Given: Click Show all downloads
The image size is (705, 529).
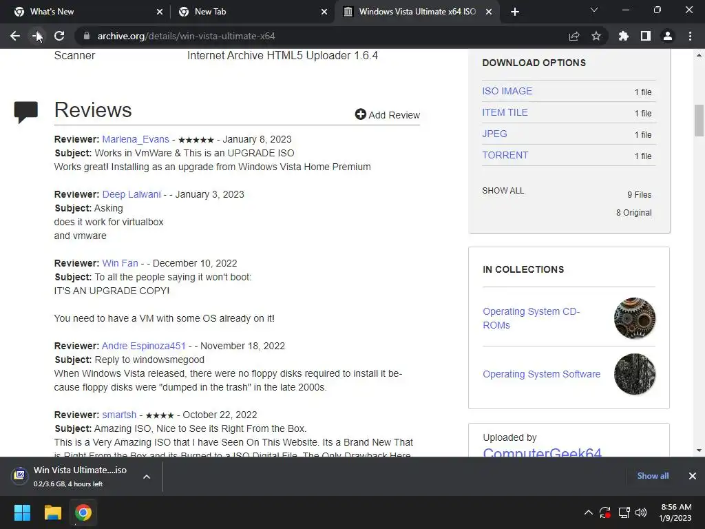Looking at the screenshot, I should pyautogui.click(x=653, y=475).
